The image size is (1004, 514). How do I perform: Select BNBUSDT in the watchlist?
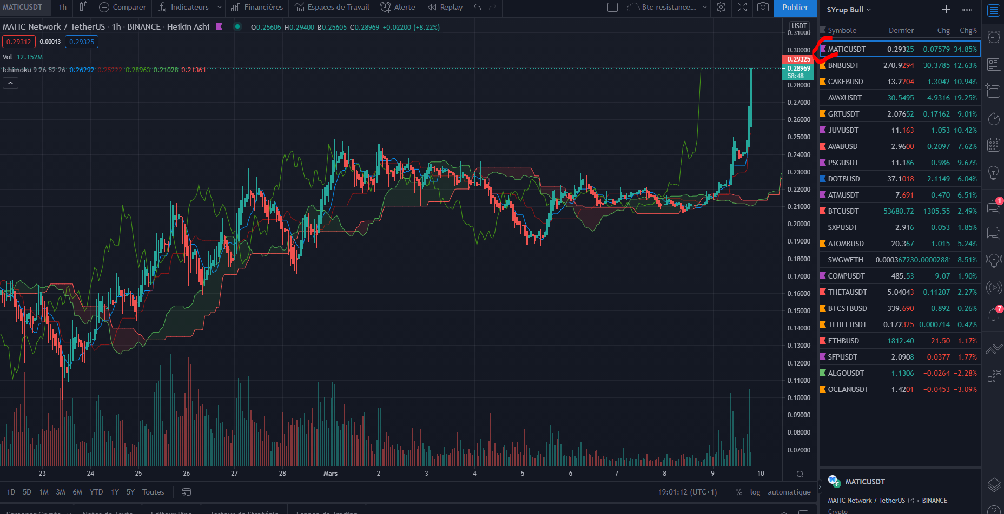pyautogui.click(x=900, y=65)
